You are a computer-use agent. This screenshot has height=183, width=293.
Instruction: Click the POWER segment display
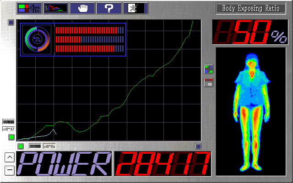[x=63, y=164]
